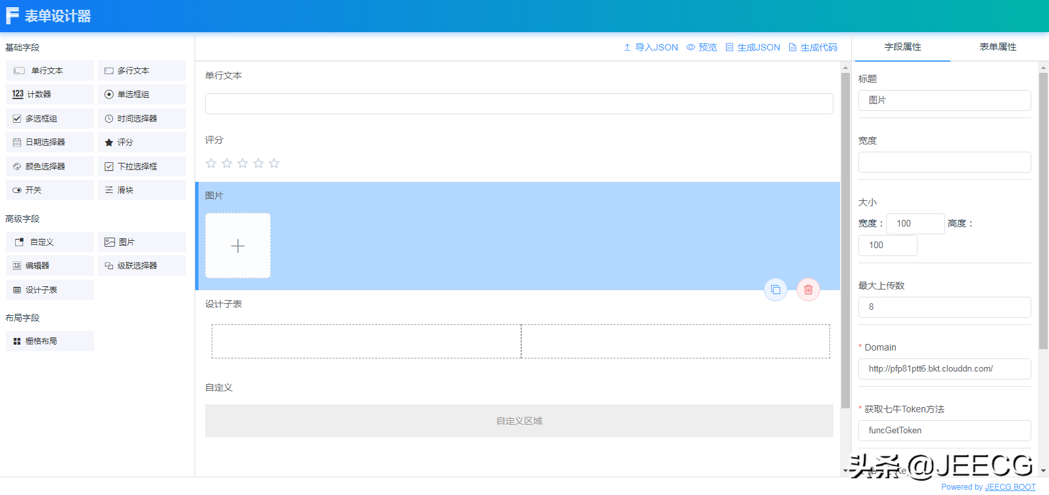The image size is (1049, 495).
Task: Click the 级联选择器 cascader icon
Action: coord(109,266)
